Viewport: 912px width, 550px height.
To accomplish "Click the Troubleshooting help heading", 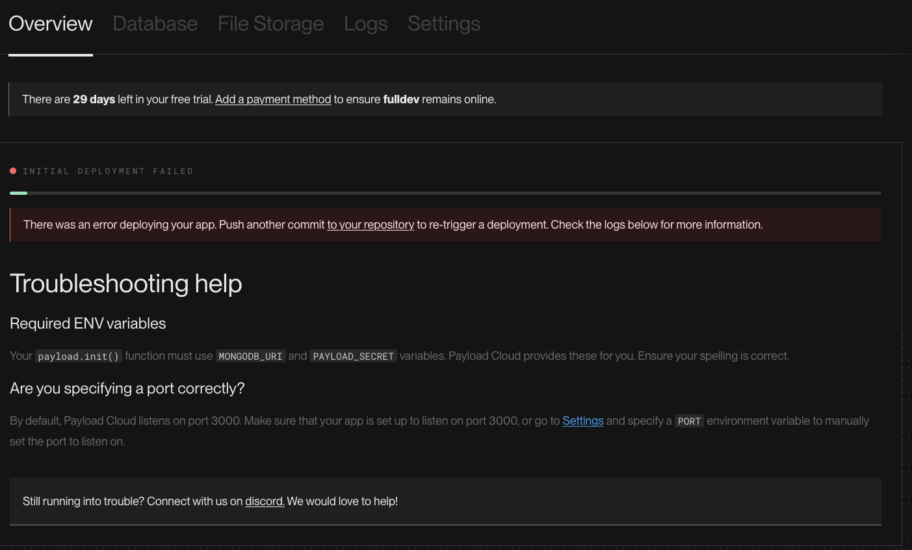I will click(x=125, y=284).
